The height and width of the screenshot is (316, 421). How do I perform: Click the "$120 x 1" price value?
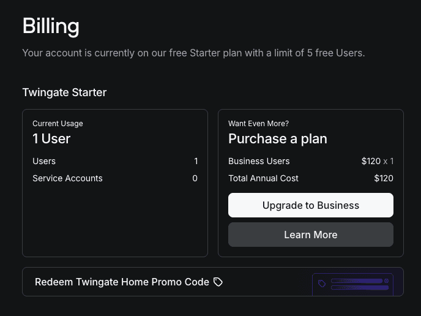click(377, 161)
